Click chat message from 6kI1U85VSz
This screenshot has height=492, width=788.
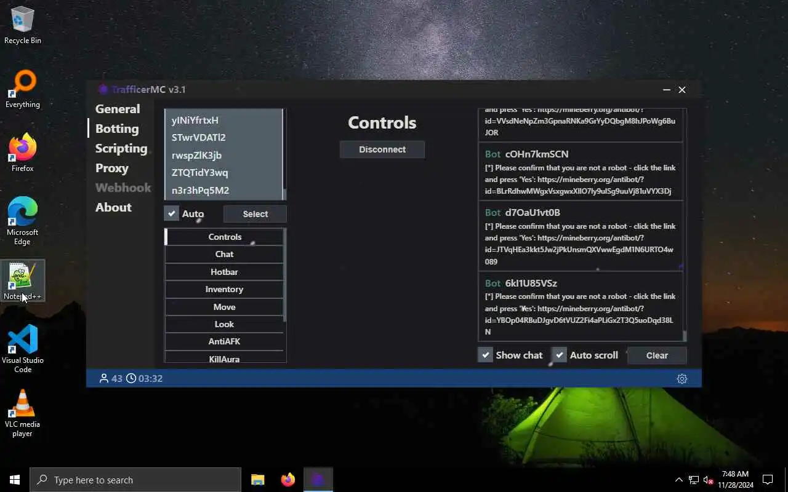point(581,306)
